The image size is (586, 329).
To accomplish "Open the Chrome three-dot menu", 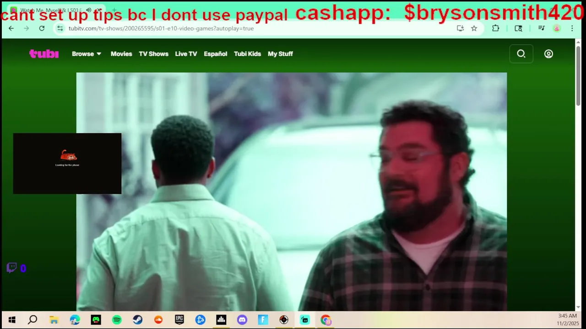I will coord(572,28).
